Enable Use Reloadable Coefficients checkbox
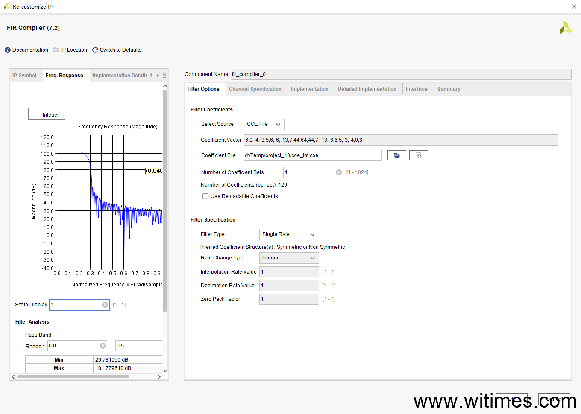Viewport: 581px width, 414px height. click(x=205, y=196)
